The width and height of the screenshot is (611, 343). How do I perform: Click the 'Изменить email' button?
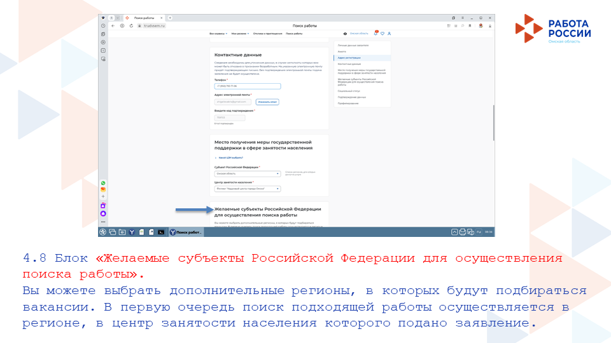267,102
